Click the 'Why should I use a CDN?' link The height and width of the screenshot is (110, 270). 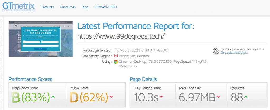(x=234, y=53)
